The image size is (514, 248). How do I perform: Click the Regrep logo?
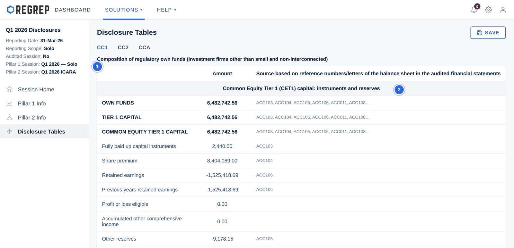pyautogui.click(x=28, y=10)
